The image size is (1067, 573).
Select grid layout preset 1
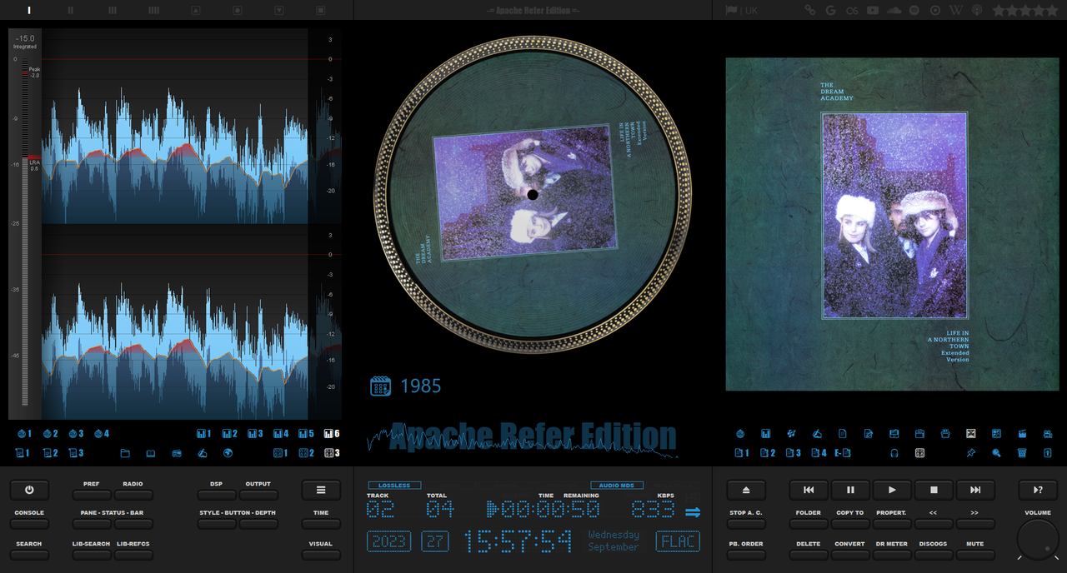[x=281, y=453]
